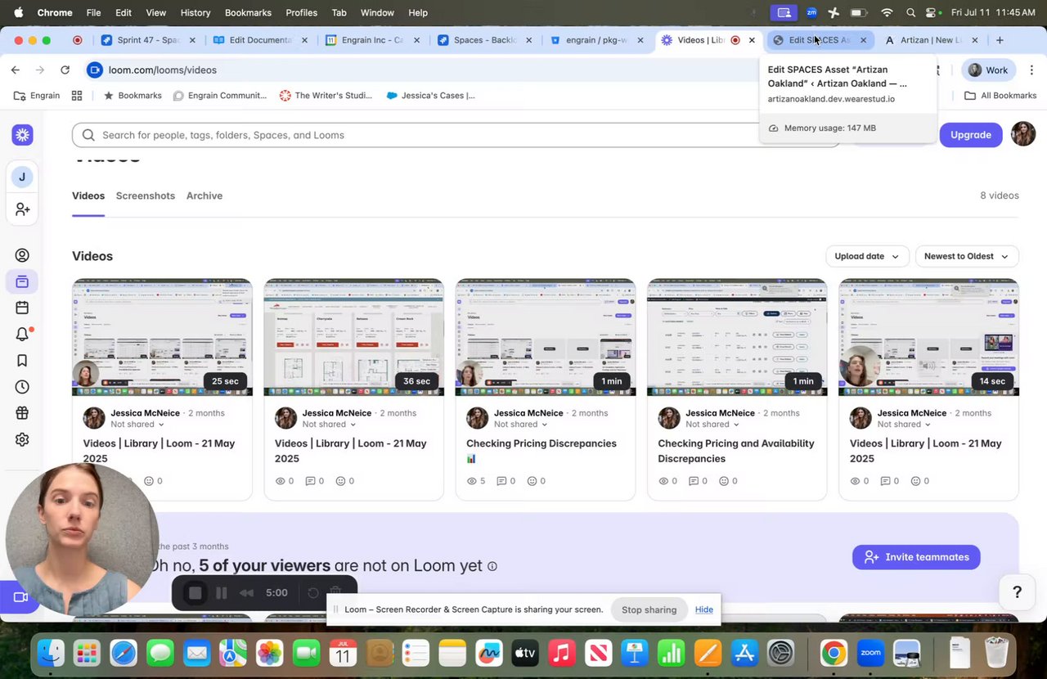
Task: Switch to the Engrain Inc browser tab
Action: click(372, 40)
